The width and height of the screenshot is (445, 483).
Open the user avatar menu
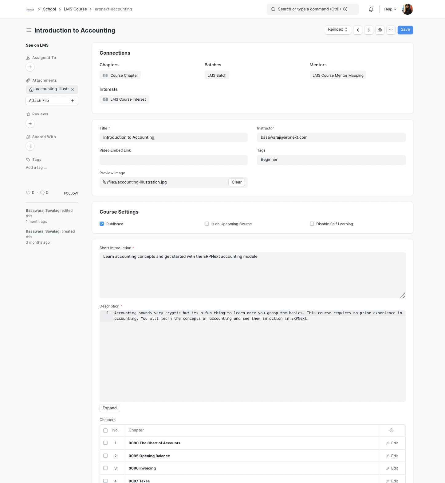point(408,9)
